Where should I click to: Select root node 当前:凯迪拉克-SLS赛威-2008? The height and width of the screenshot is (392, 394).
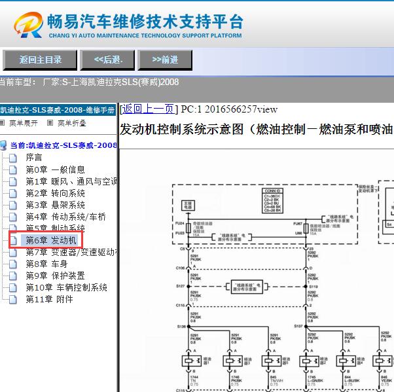click(x=63, y=145)
